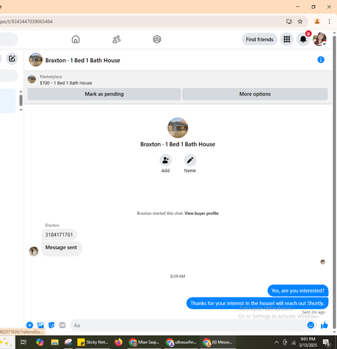This screenshot has width=337, height=349.
Task: Open the Chrome profile icon
Action: tap(317, 22)
